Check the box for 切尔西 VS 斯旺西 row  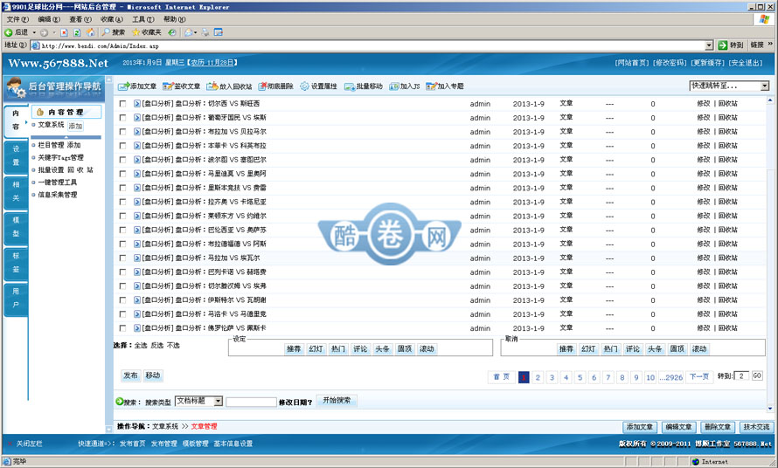[122, 104]
